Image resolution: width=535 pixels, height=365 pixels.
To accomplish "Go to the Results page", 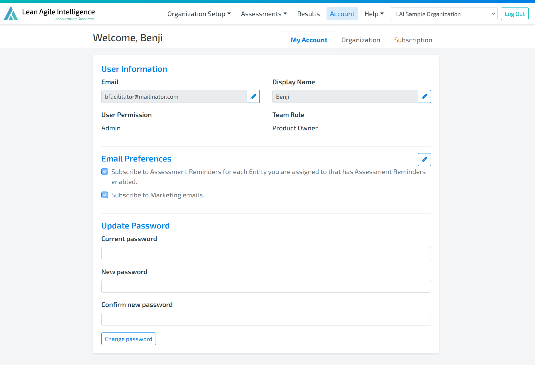I will point(308,14).
